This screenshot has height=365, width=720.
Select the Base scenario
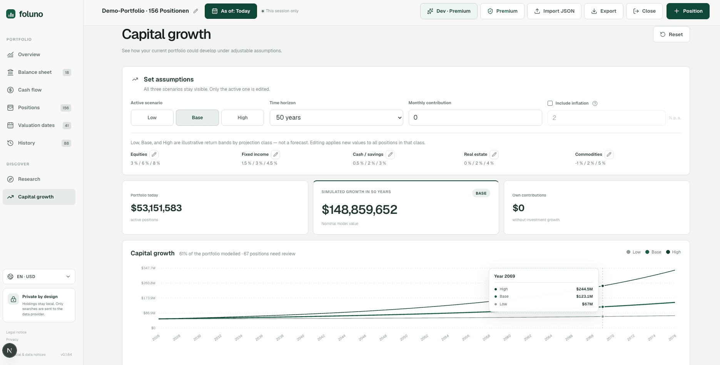tap(197, 118)
